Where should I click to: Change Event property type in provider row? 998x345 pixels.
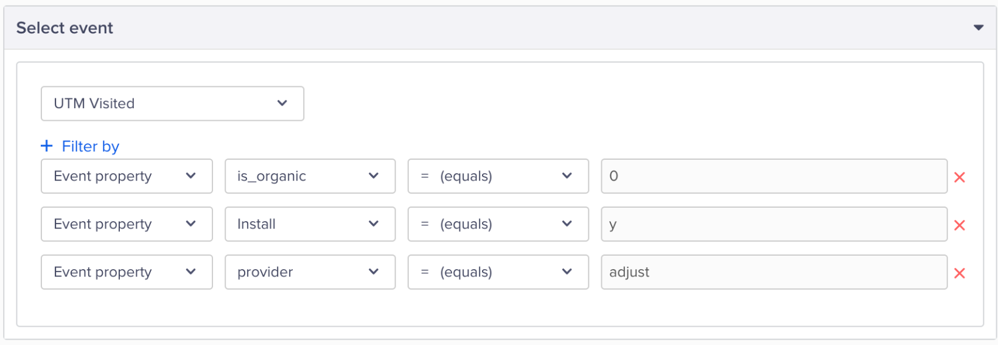point(127,272)
